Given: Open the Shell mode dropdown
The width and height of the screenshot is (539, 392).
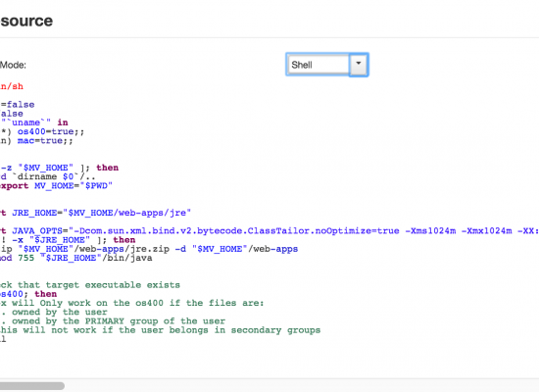Looking at the screenshot, I should (x=327, y=65).
